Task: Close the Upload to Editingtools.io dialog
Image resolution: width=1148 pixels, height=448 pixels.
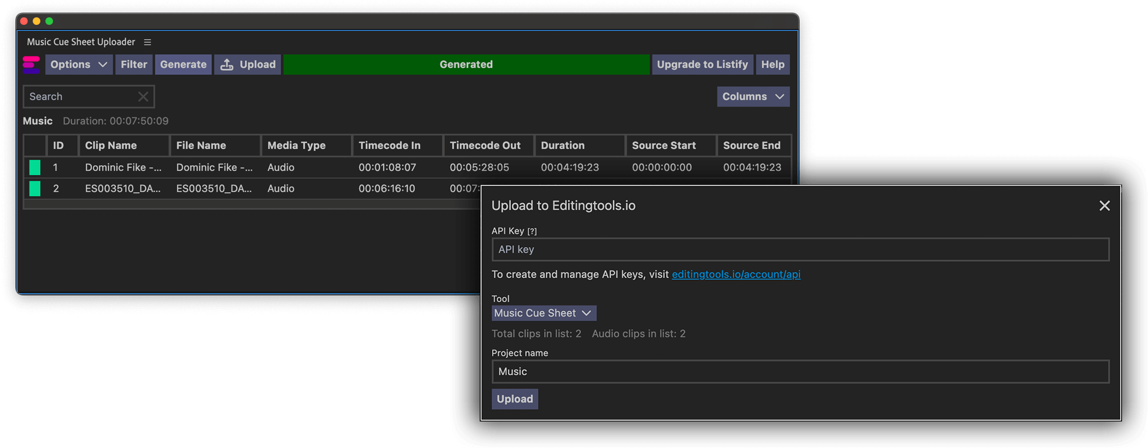Action: coord(1104,206)
